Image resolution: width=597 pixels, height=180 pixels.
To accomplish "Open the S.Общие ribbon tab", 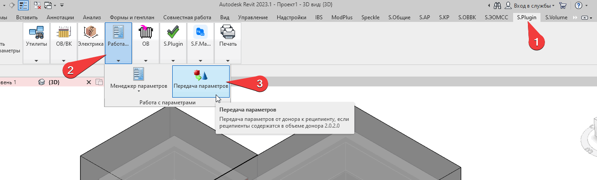I will [x=399, y=17].
